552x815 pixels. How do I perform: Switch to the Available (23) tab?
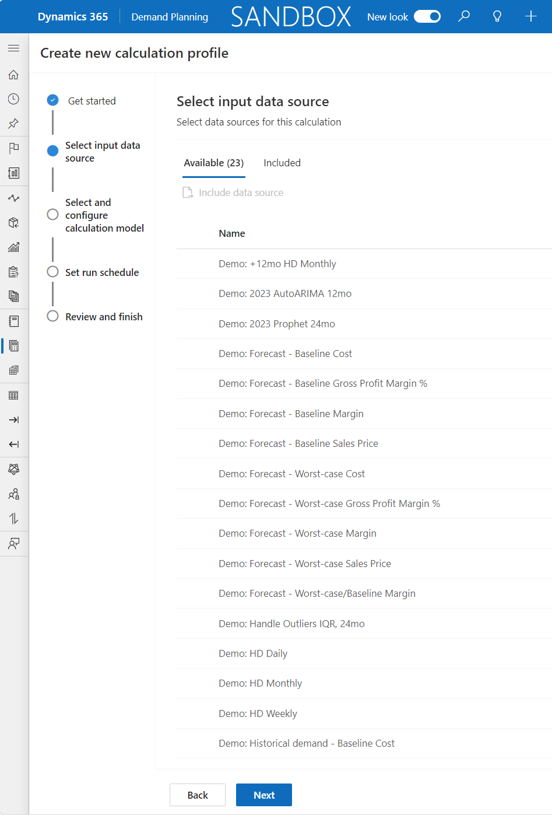214,163
